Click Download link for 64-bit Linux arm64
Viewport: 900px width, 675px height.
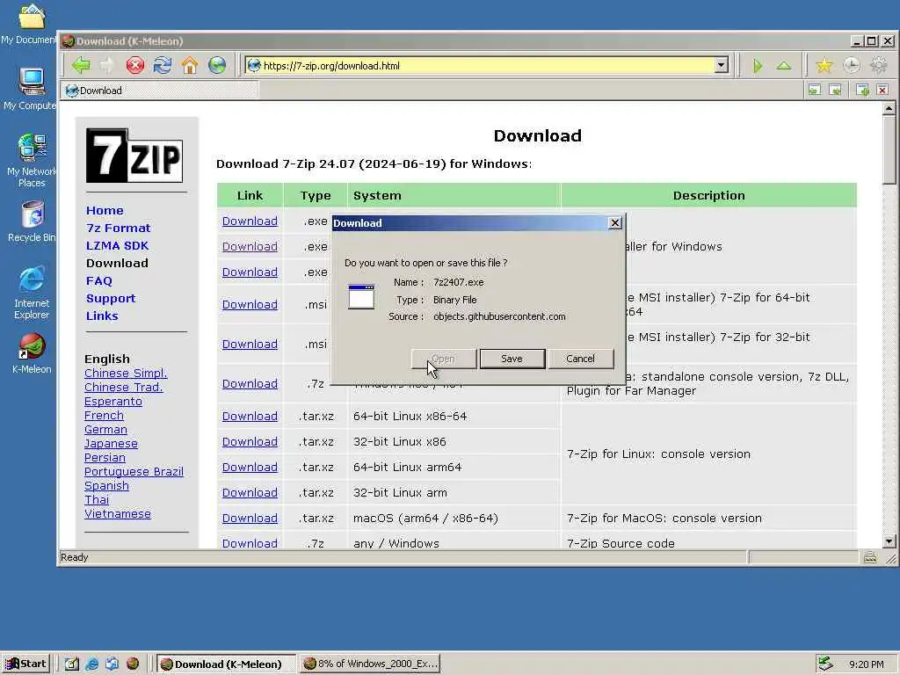[250, 468]
